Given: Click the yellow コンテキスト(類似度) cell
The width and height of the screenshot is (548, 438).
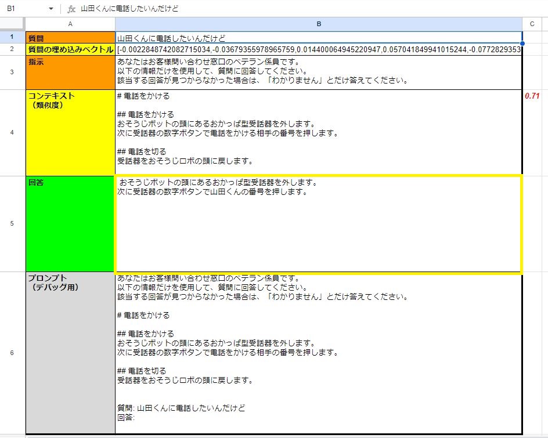Looking at the screenshot, I should pos(70,132).
